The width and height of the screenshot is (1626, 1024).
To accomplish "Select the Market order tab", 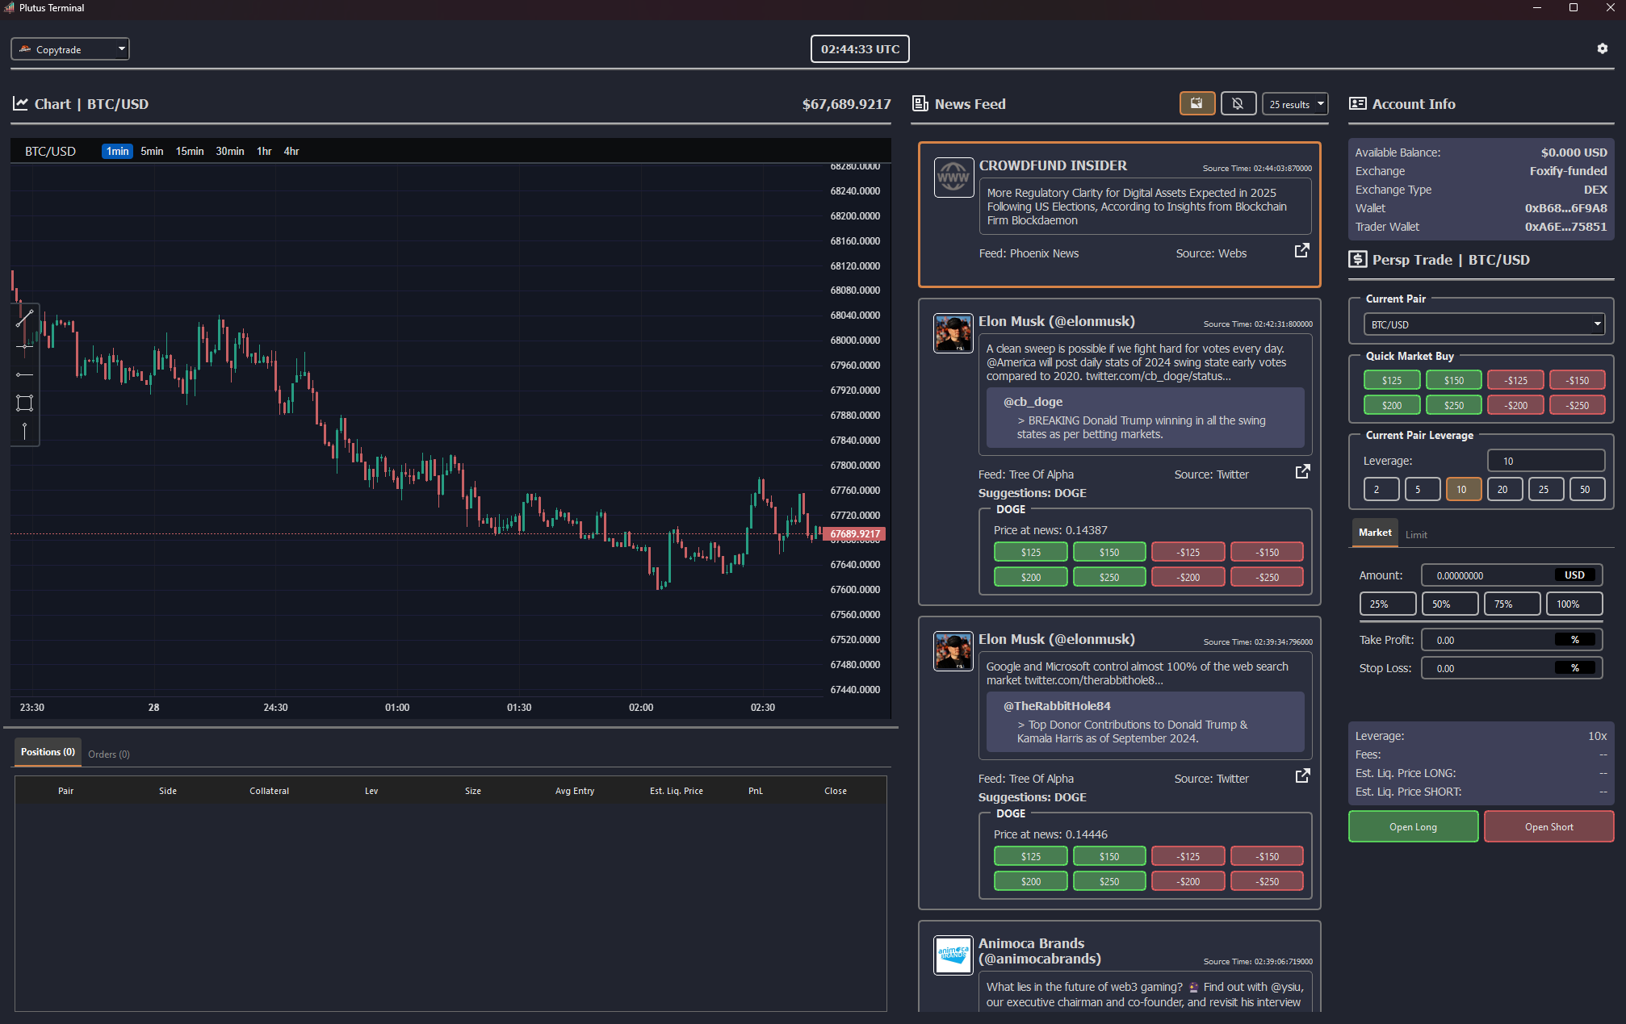I will (1375, 533).
